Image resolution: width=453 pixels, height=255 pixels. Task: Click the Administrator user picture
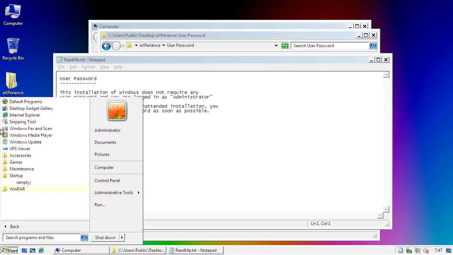117,111
